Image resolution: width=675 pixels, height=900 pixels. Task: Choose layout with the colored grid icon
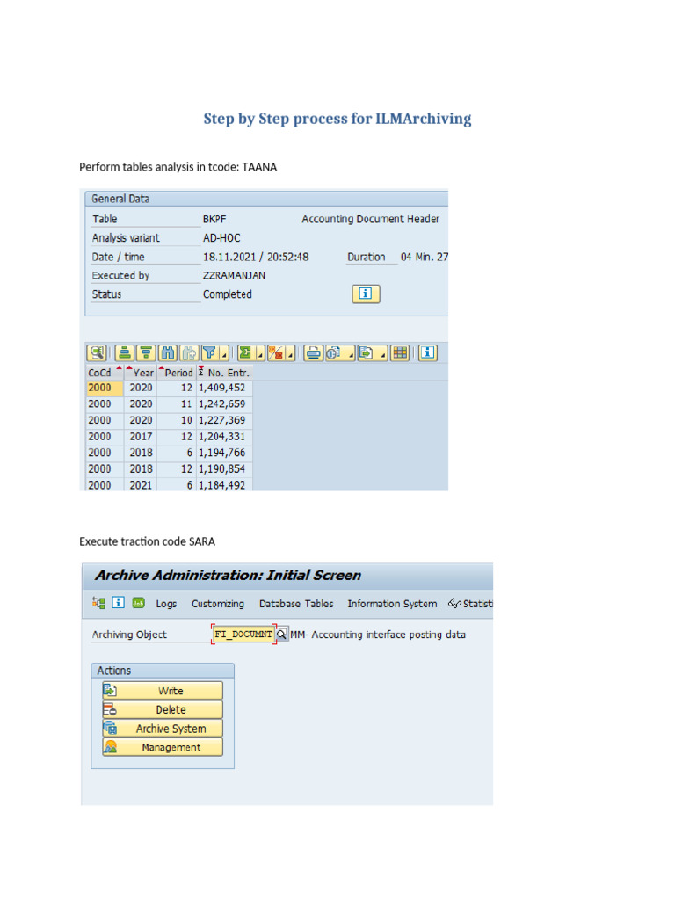pos(400,353)
